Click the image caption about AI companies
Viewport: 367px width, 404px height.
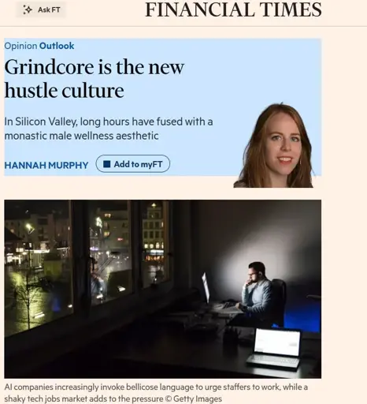click(x=156, y=393)
